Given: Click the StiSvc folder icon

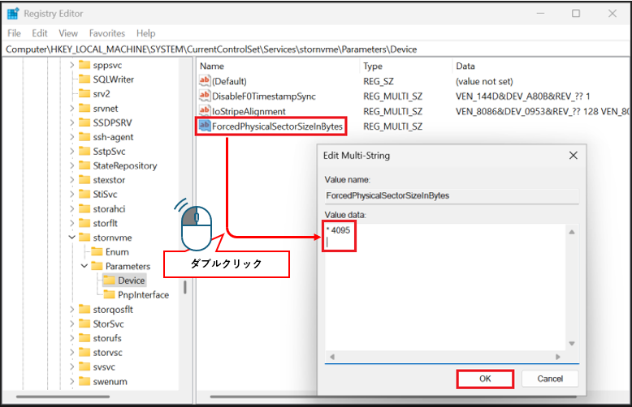Looking at the screenshot, I should click(x=84, y=194).
